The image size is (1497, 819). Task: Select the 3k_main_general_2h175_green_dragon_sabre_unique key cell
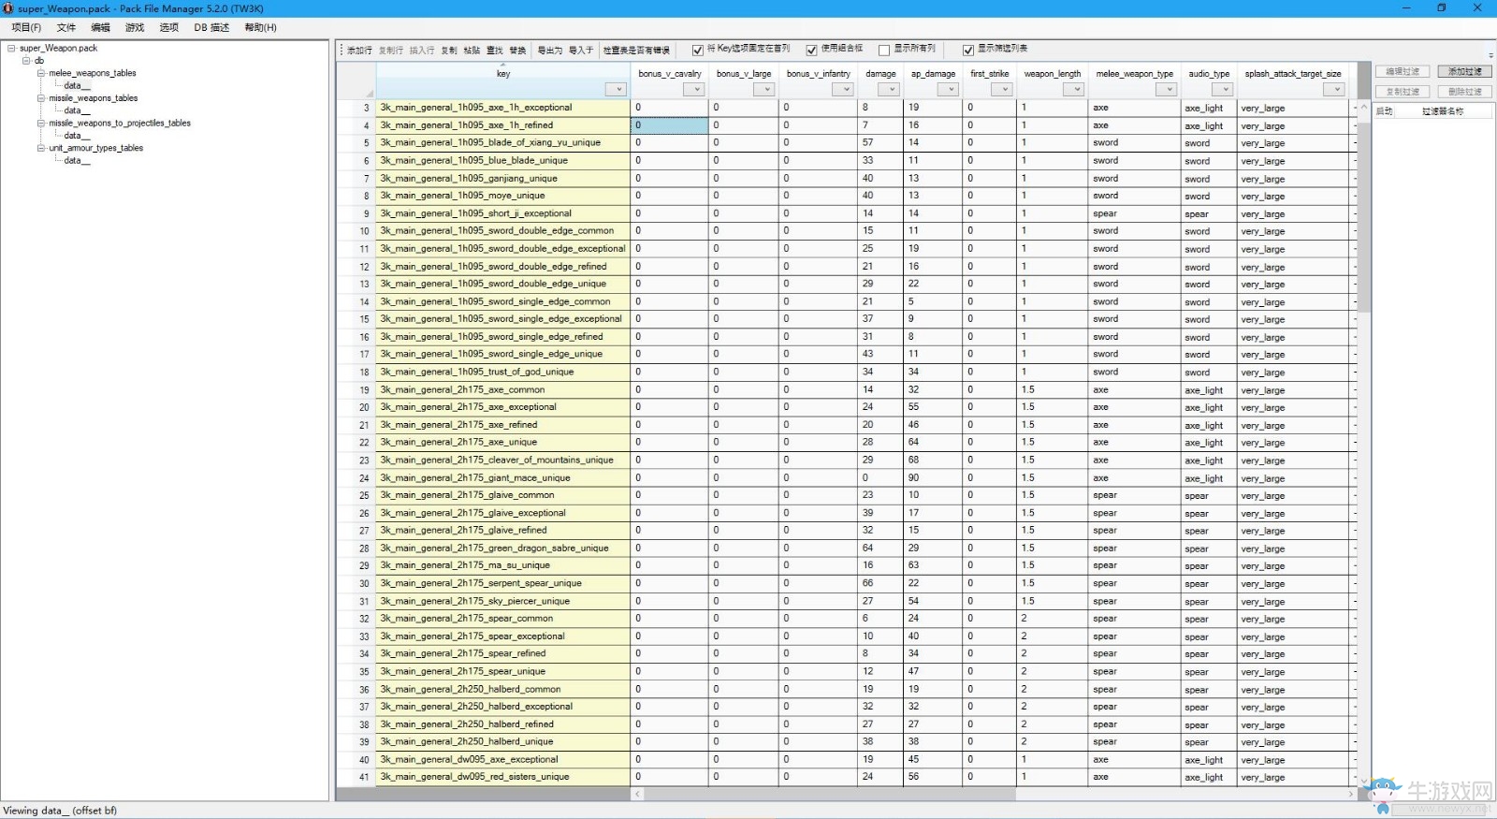(503, 548)
